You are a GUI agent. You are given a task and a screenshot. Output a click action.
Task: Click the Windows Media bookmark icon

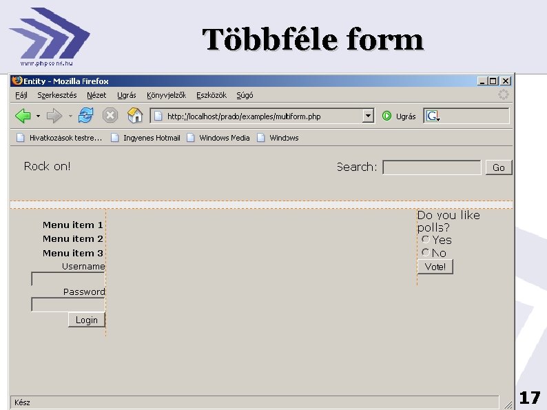[x=190, y=138]
